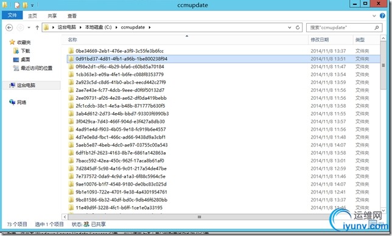Switch to the 主页 ribbon tab

coord(32,16)
